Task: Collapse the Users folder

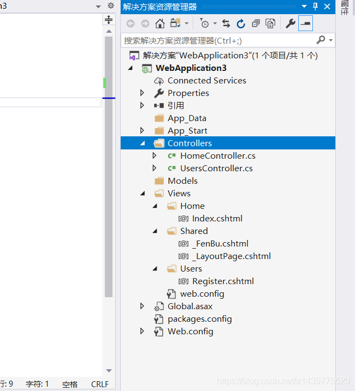Action: click(x=155, y=268)
